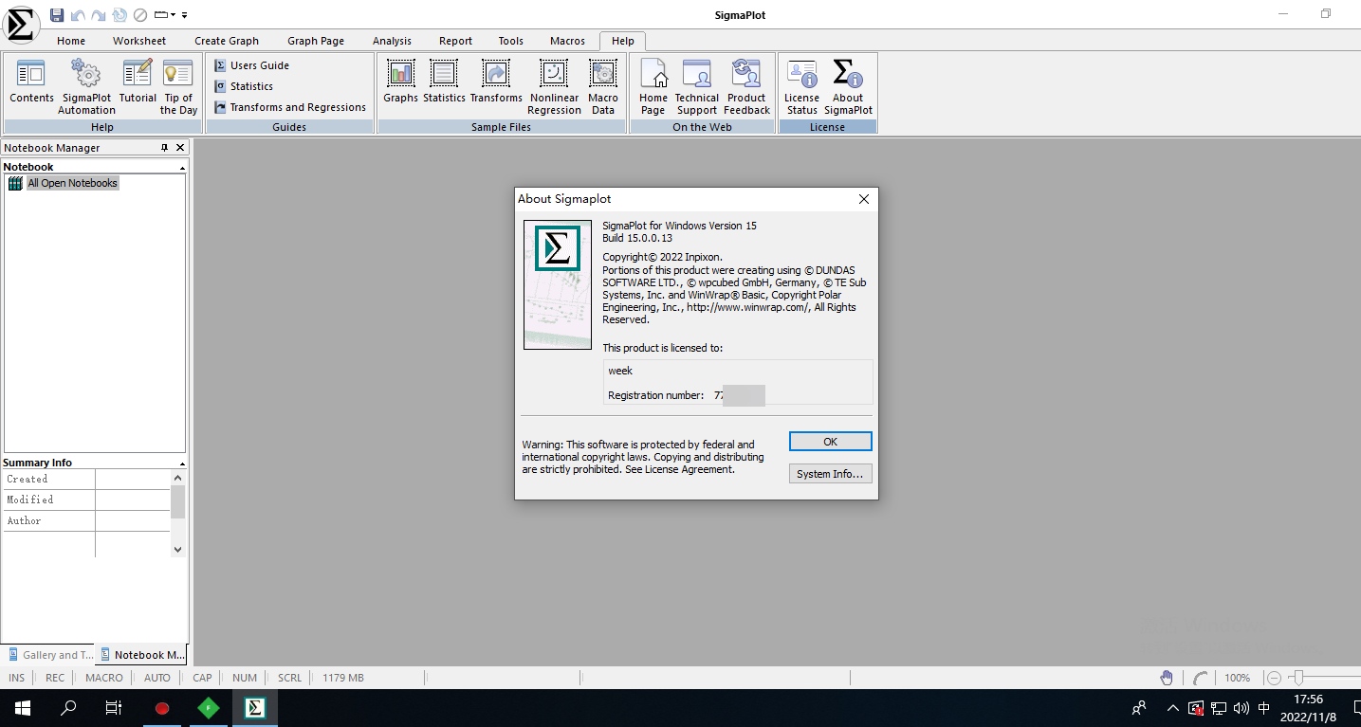
Task: Open the Create Graph tab
Action: click(x=227, y=41)
